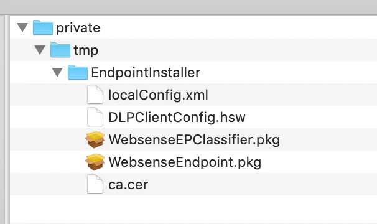Click the ca.cer certificate file icon
Viewport: 377px width, 224px height.
tap(95, 184)
